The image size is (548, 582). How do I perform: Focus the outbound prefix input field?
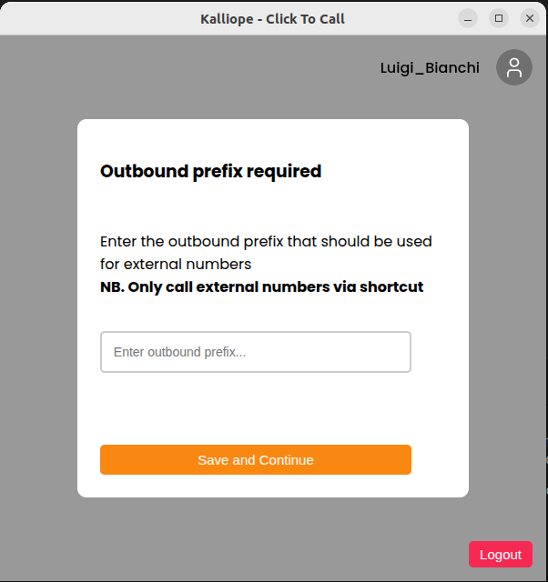256,352
